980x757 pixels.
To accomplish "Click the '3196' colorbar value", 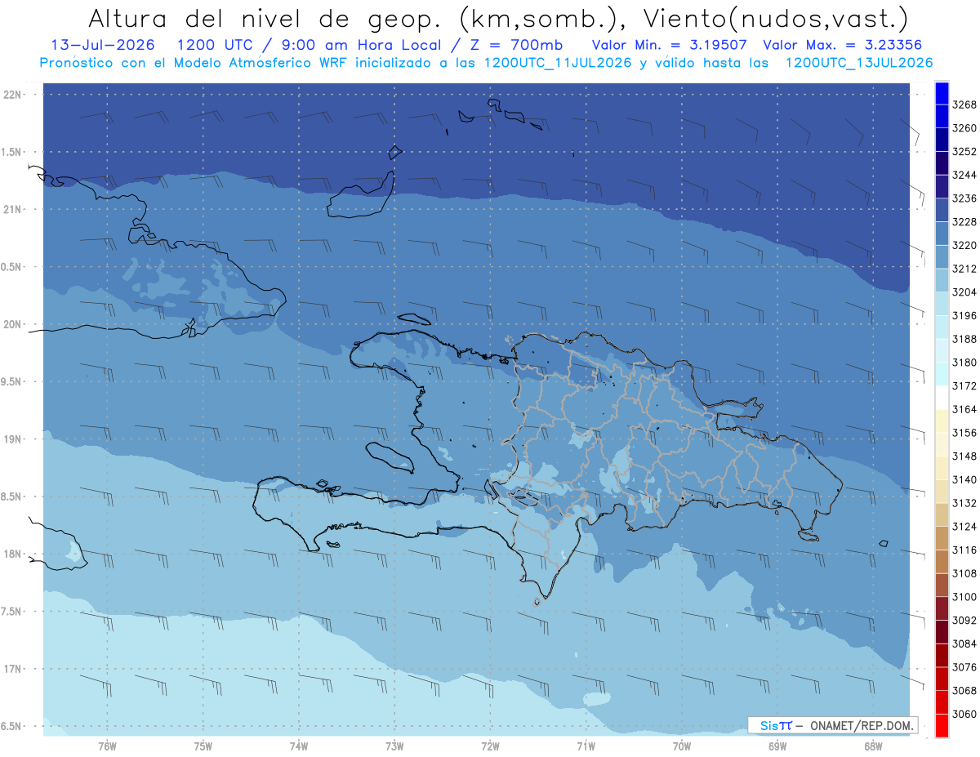I will 964,316.
